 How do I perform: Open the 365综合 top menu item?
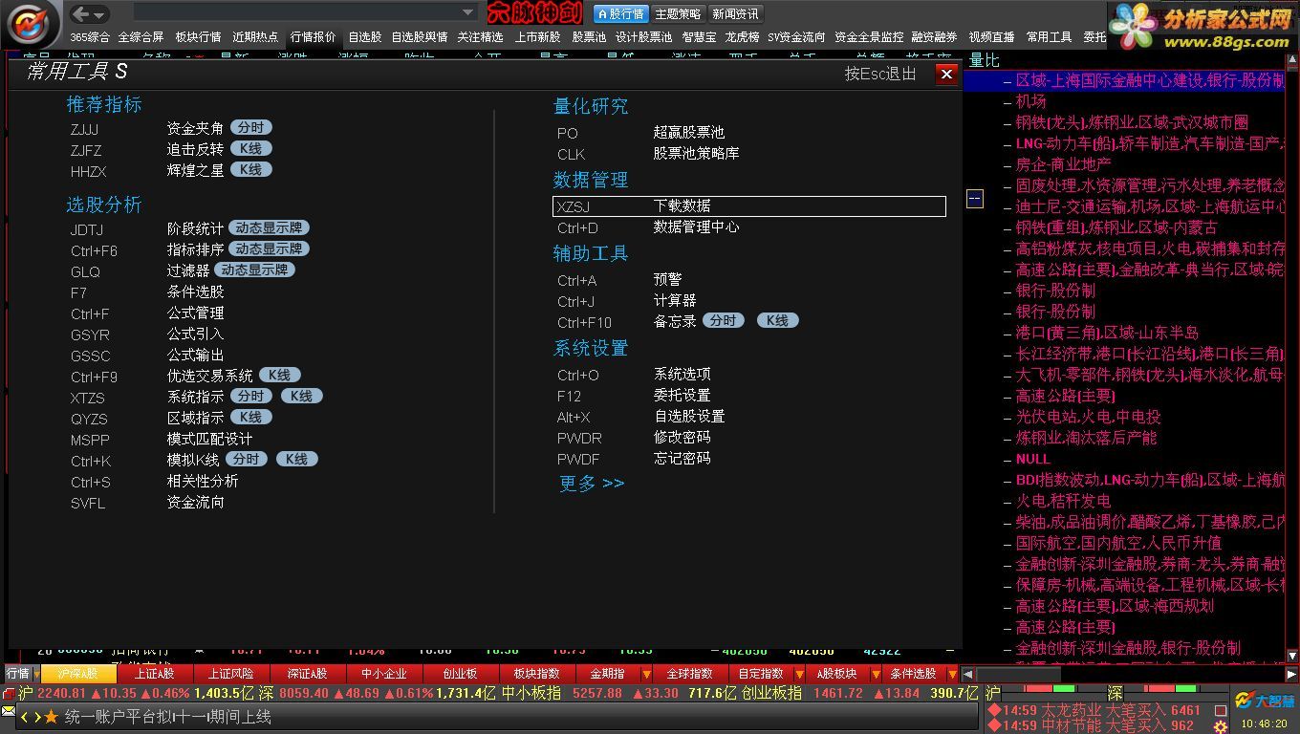point(90,37)
